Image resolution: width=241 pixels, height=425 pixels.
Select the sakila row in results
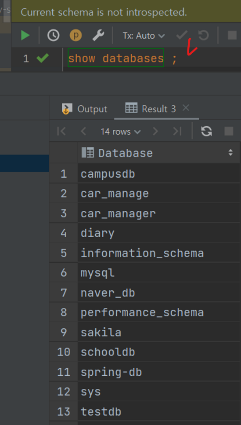coord(158,332)
